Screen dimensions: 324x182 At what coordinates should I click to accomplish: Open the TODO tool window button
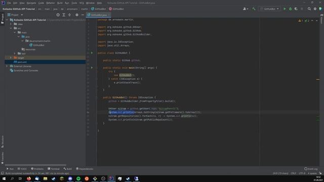tap(22, 169)
